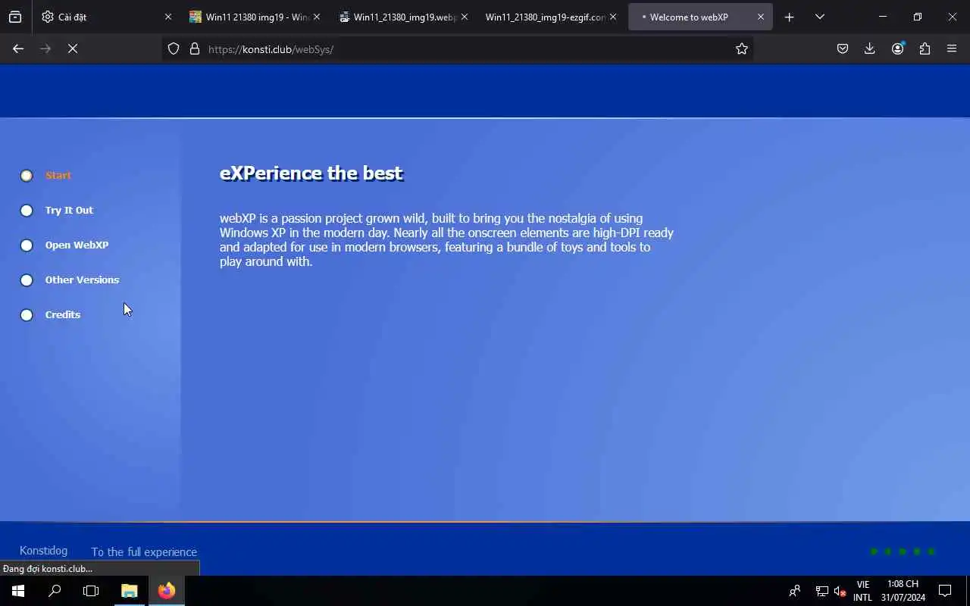
Task: Open a new browser tab
Action: point(789,17)
